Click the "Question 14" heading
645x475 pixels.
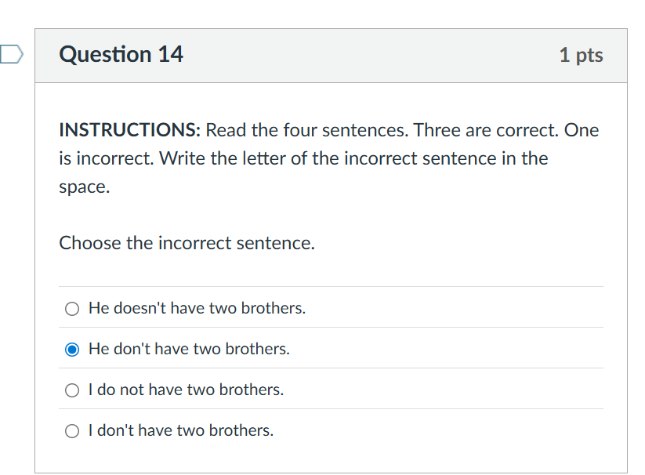point(121,54)
